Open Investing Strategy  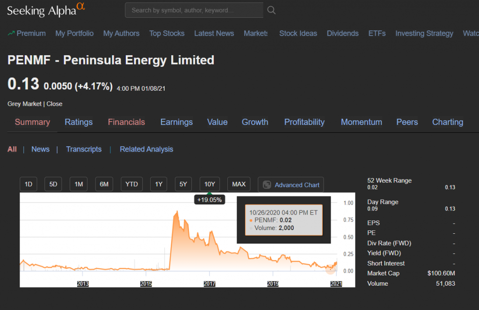(424, 33)
